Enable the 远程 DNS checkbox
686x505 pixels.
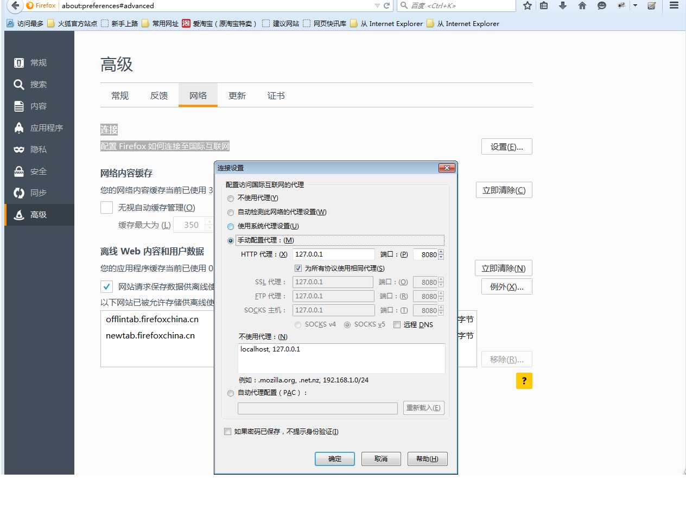click(x=397, y=325)
